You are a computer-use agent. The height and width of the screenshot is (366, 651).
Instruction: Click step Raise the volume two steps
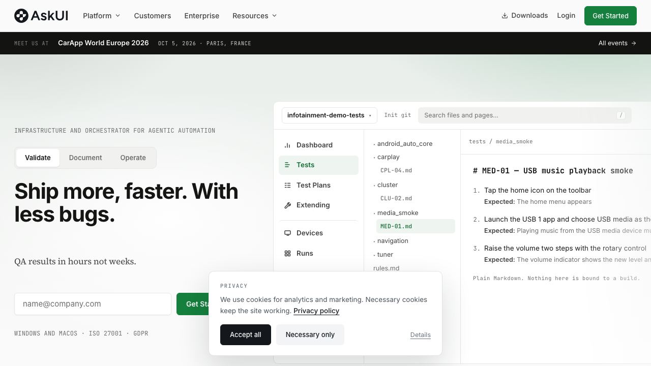(565, 248)
